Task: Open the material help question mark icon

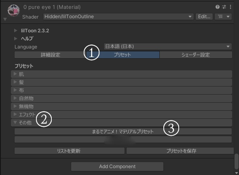Action: [218, 7]
